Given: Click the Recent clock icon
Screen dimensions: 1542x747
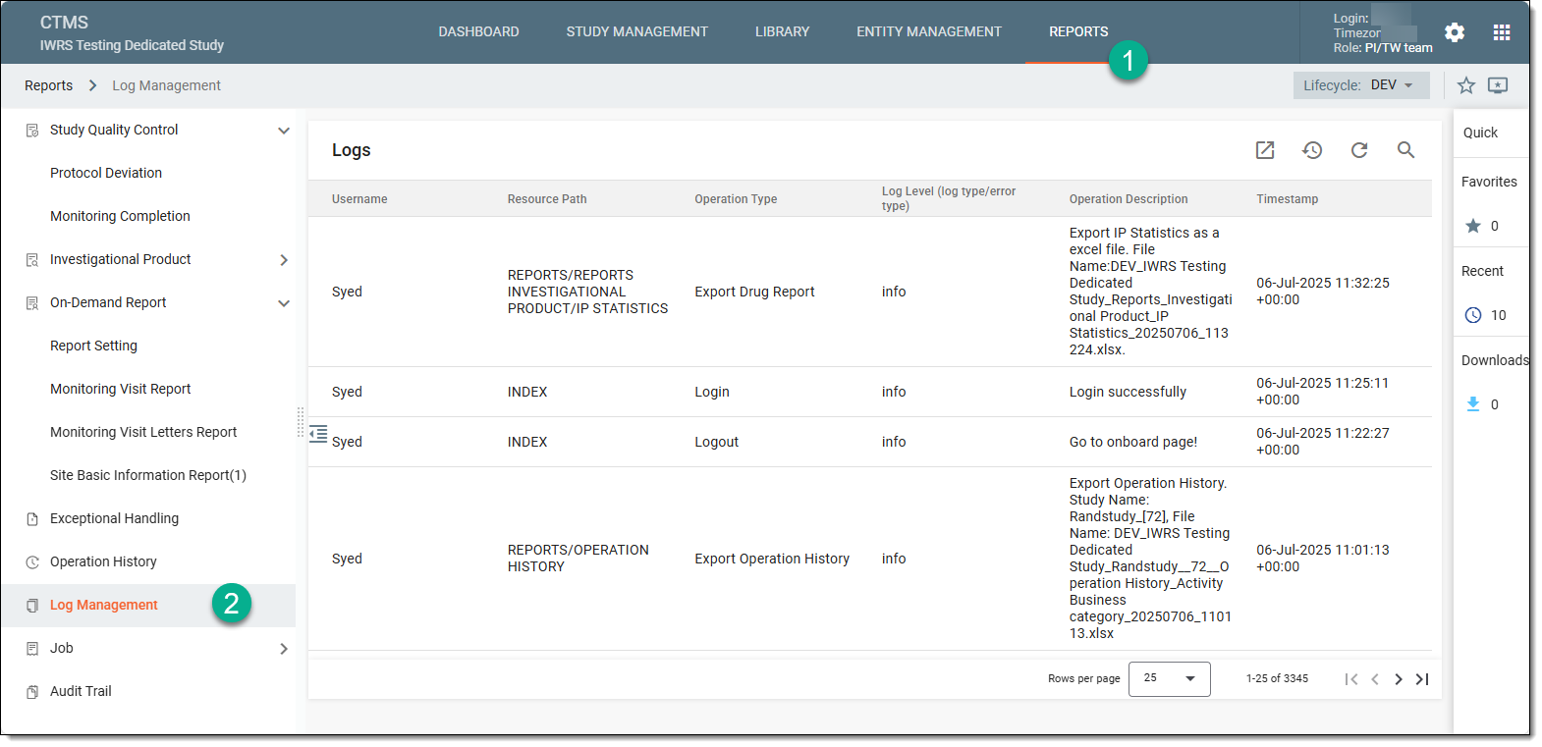Looking at the screenshot, I should [1473, 315].
